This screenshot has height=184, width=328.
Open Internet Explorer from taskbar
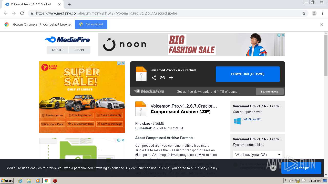20,181
